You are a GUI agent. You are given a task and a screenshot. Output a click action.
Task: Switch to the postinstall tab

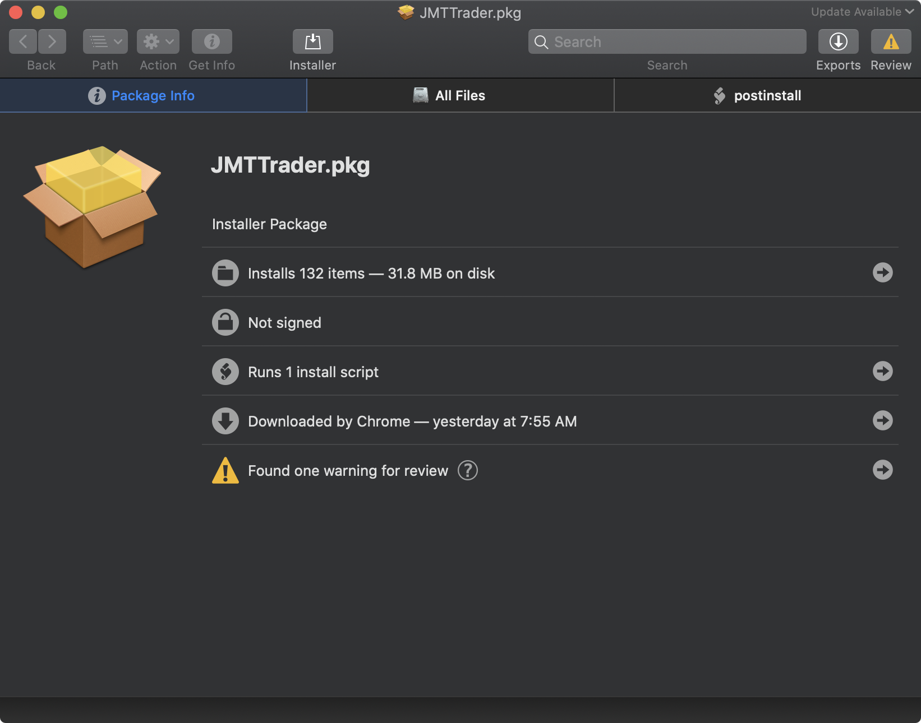coord(768,95)
